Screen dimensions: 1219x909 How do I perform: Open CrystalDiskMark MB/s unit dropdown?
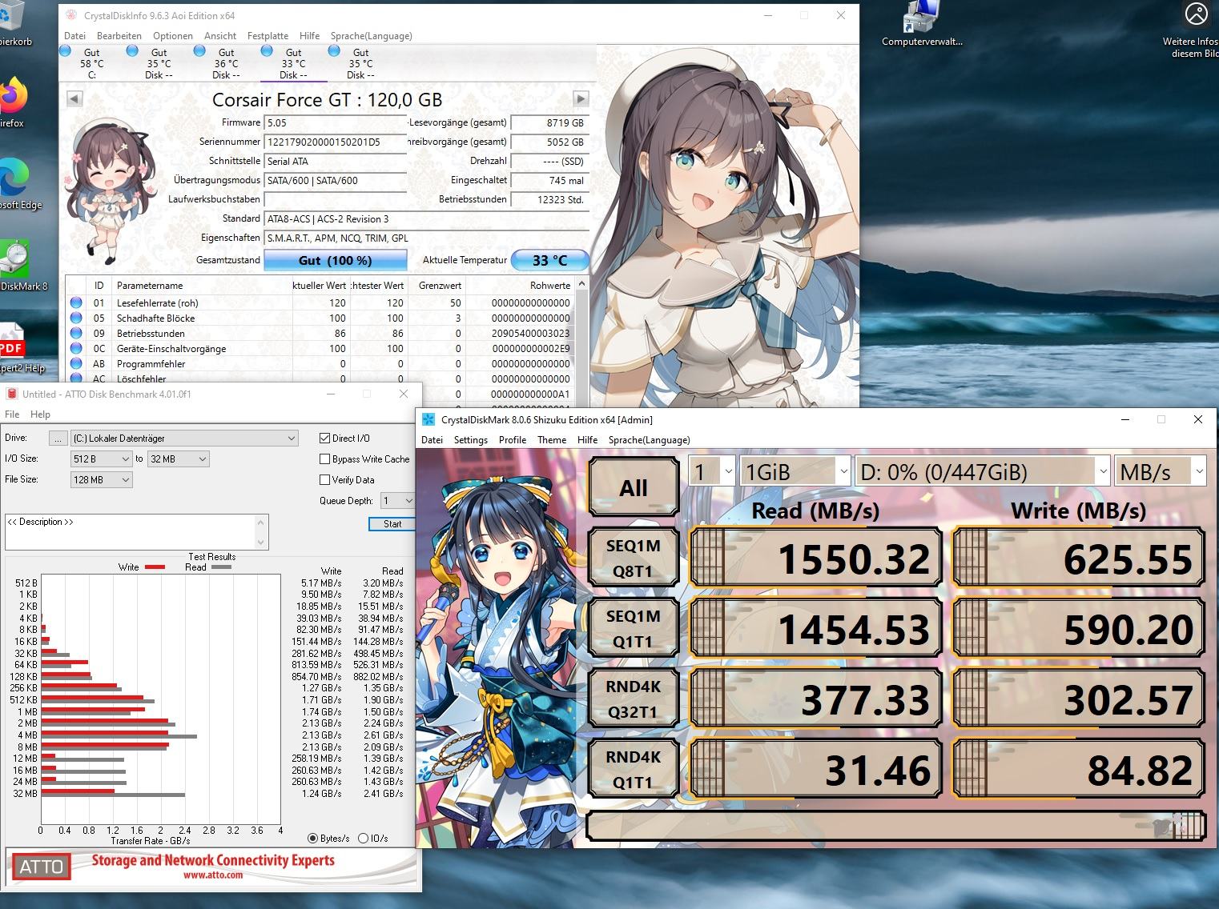point(1161,472)
